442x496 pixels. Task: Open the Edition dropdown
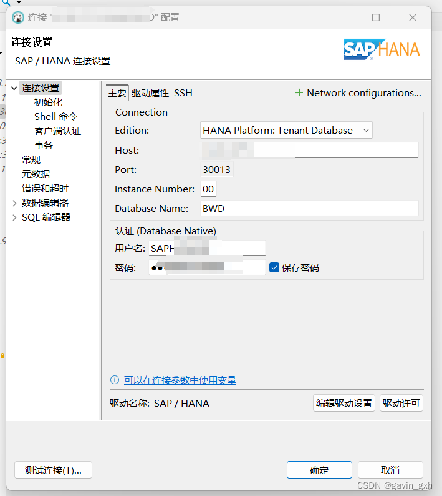click(x=286, y=130)
